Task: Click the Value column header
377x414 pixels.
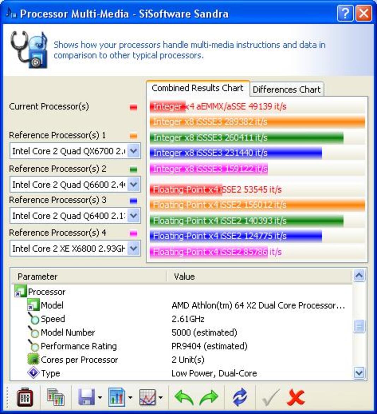Action: [x=259, y=276]
